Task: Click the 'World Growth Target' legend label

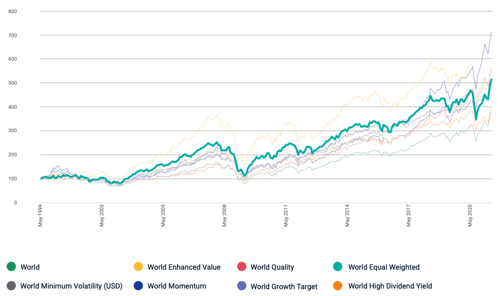Action: (x=284, y=286)
